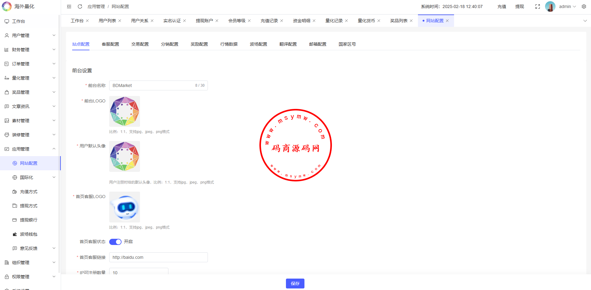Expand the 用户管理 menu chevron
The image size is (591, 290).
54,35
